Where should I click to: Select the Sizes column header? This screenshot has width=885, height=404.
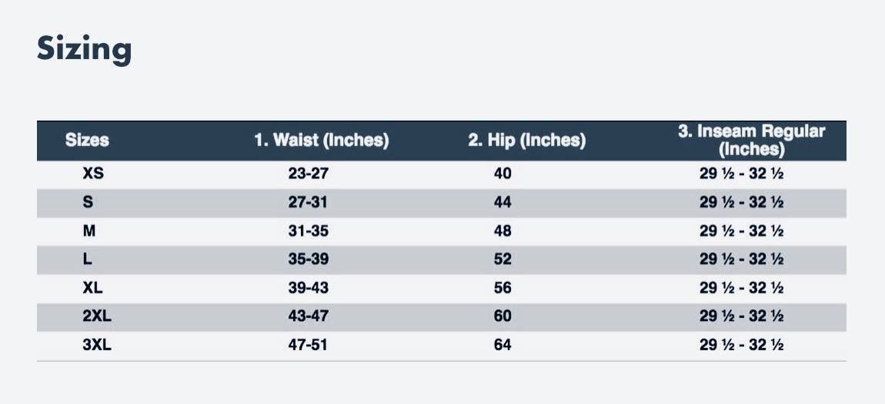87,140
